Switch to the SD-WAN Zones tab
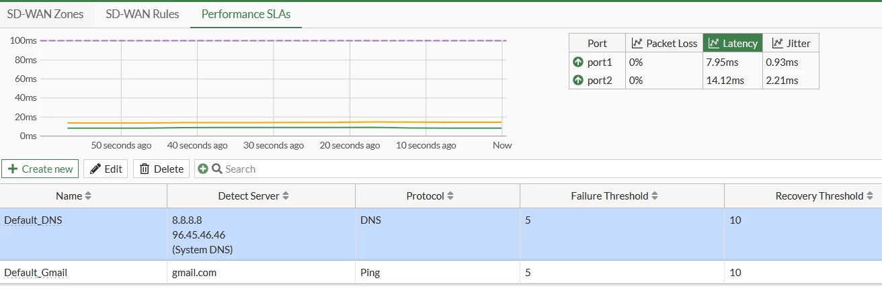 [46, 14]
